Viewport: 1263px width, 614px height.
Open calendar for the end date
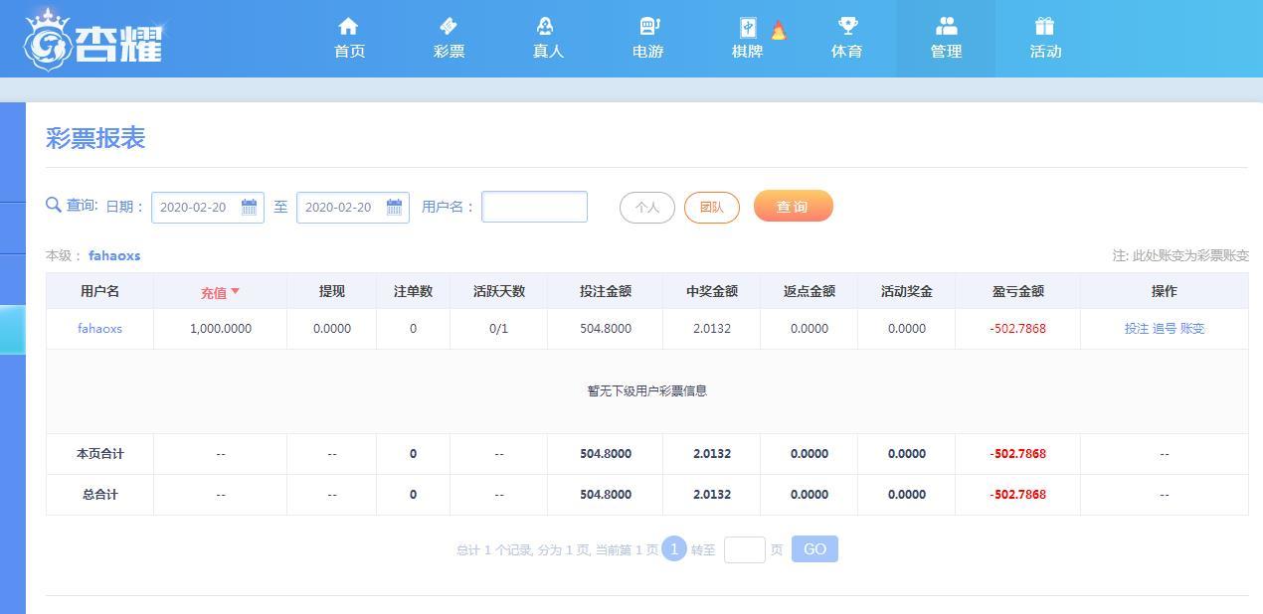coord(395,207)
